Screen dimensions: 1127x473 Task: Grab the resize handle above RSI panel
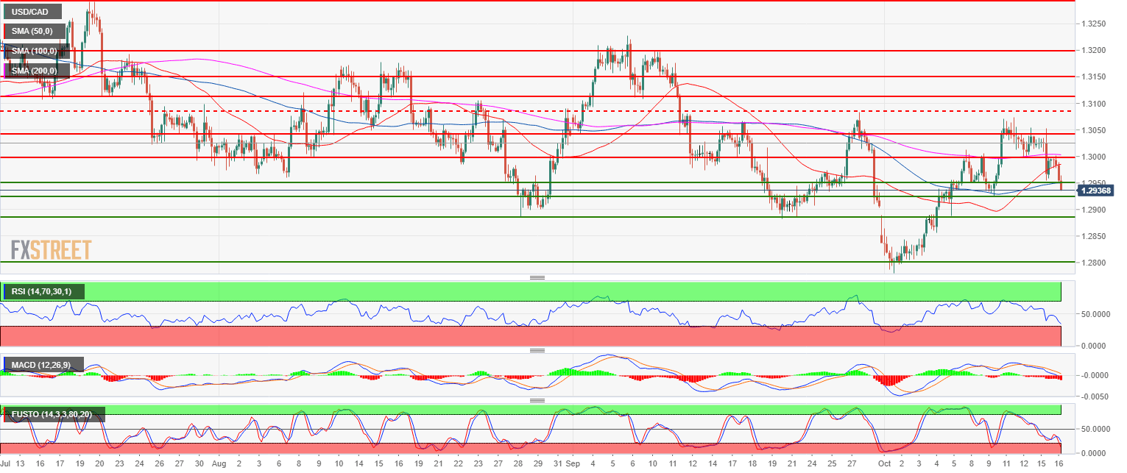tap(537, 277)
